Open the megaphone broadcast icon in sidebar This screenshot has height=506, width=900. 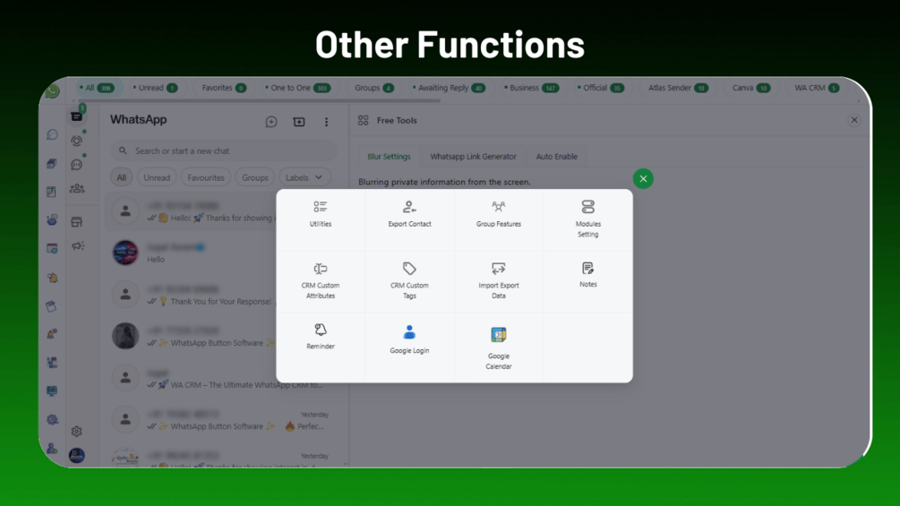point(78,246)
